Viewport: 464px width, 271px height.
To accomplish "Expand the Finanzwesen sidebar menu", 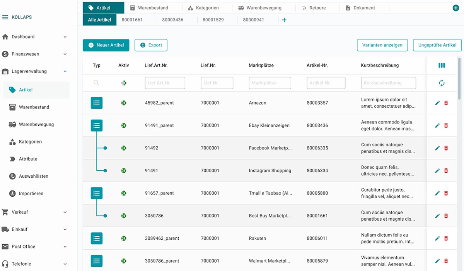I will [x=65, y=54].
